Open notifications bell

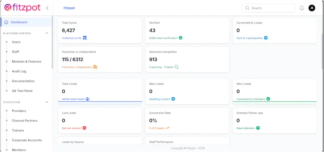(x=302, y=8)
